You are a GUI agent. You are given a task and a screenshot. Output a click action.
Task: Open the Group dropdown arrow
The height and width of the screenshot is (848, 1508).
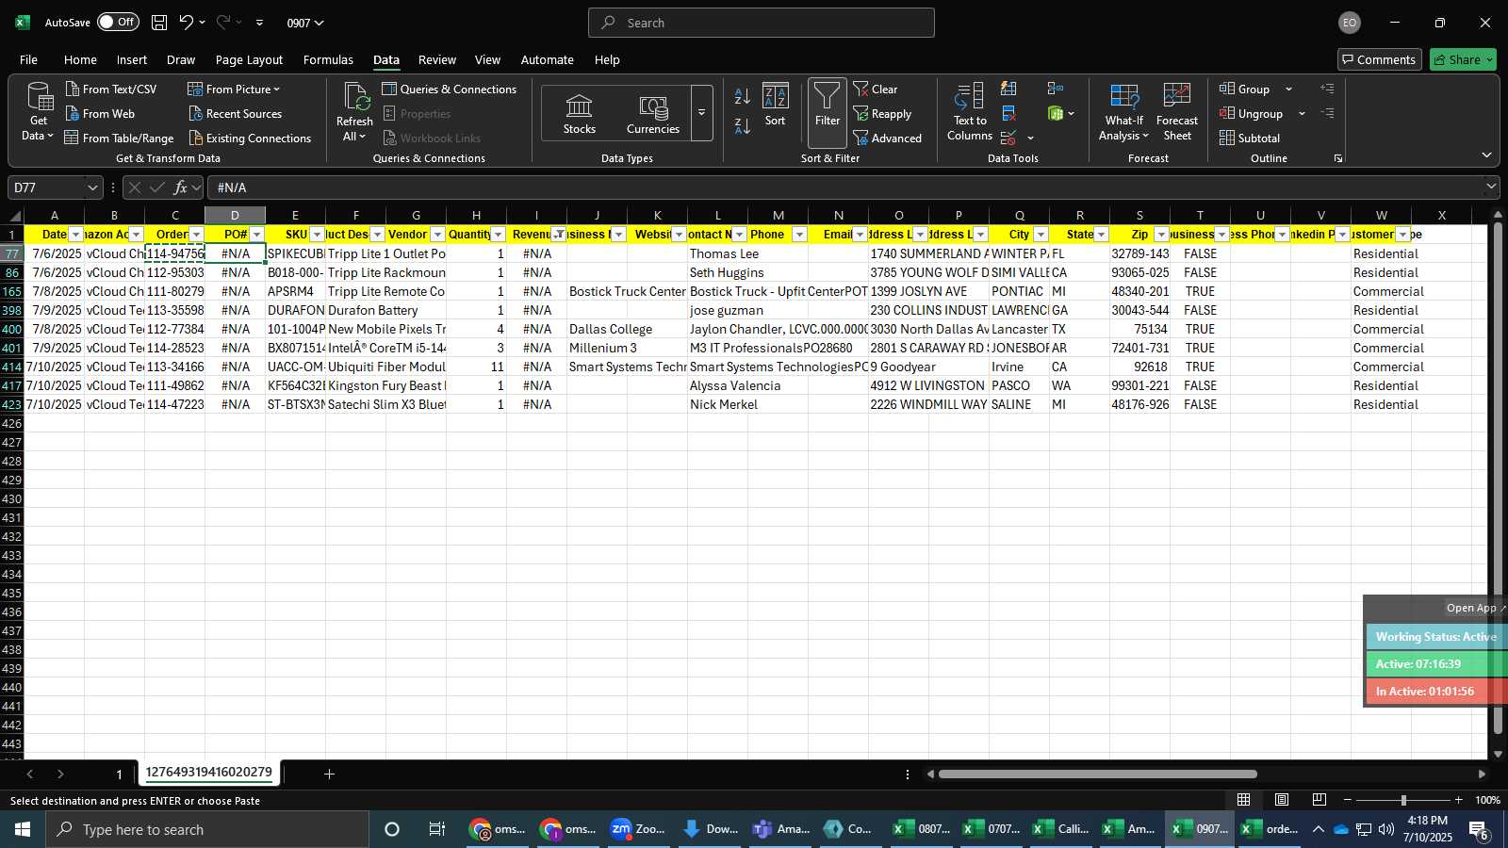pos(1288,90)
